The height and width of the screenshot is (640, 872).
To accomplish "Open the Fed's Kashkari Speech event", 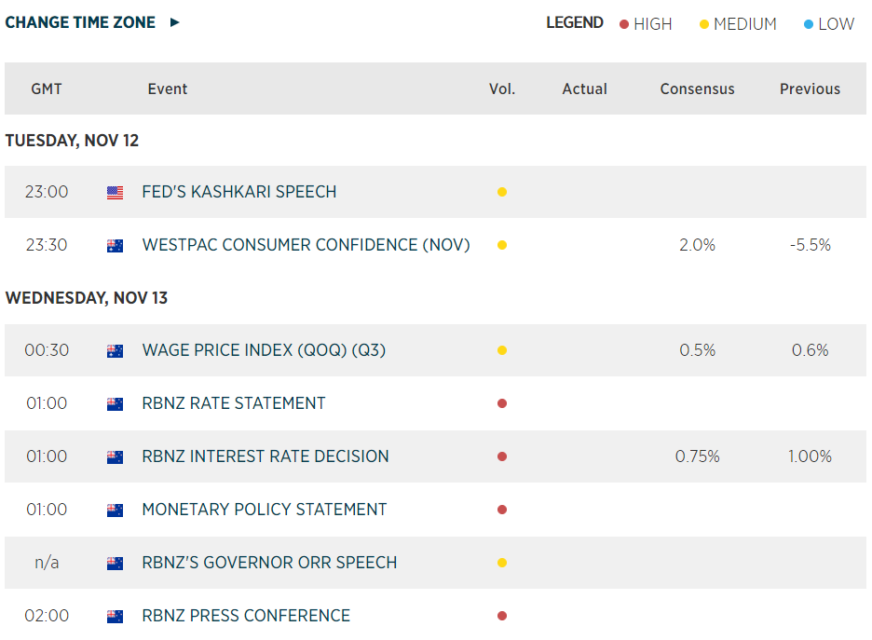I will click(x=238, y=192).
